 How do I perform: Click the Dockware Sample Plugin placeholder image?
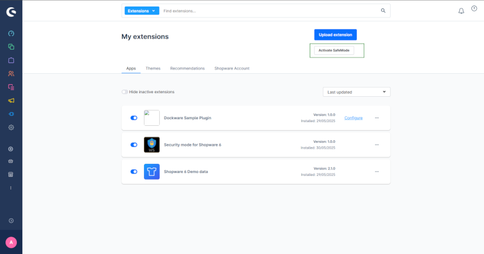(x=152, y=118)
